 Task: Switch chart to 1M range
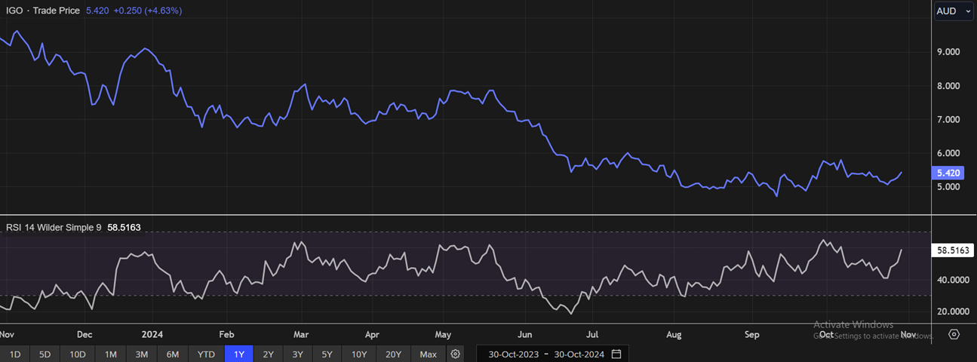tap(111, 354)
